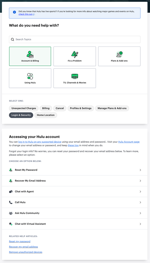Expand the Recover My Email Address chevron

pos(140,181)
